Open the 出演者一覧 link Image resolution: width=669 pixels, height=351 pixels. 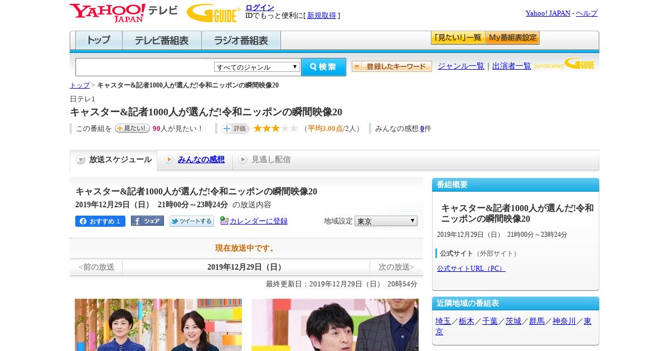[x=512, y=66]
